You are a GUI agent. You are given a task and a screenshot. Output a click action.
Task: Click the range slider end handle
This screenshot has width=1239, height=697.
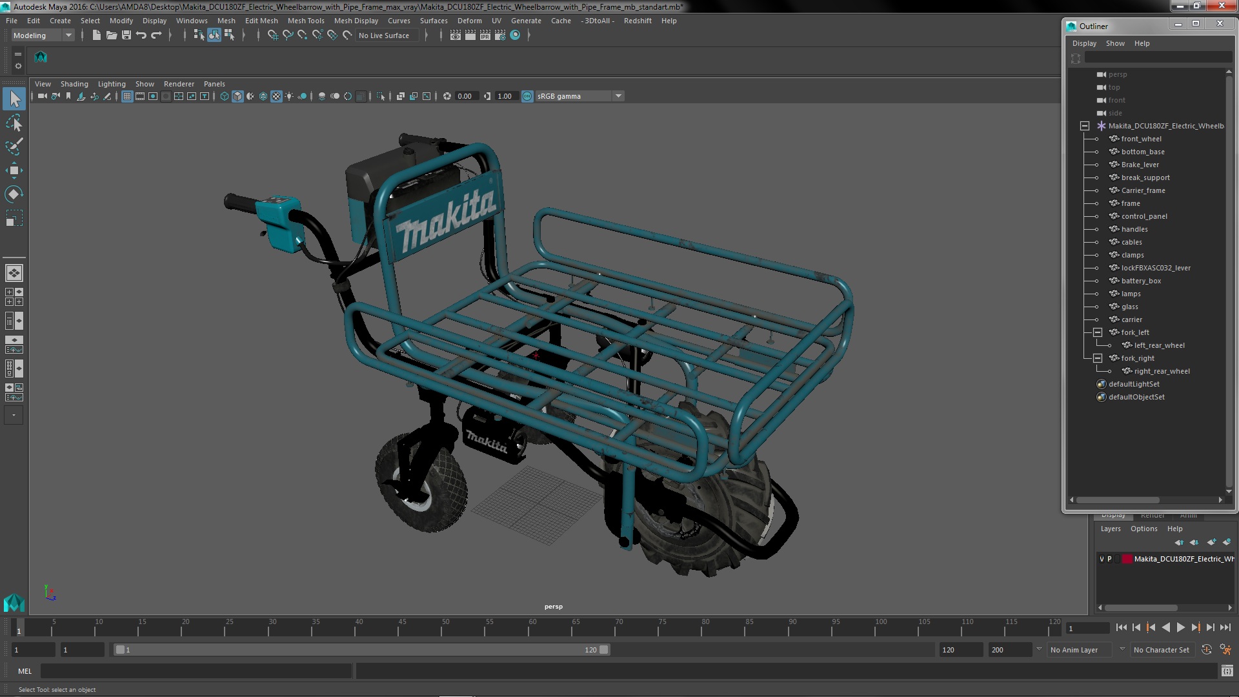[603, 650]
